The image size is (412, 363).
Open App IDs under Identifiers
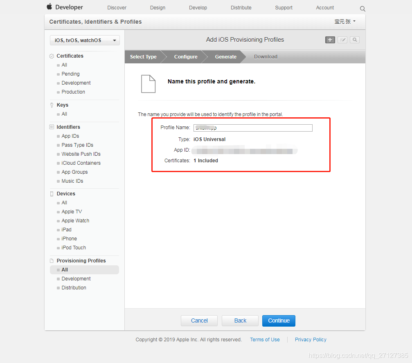[70, 136]
